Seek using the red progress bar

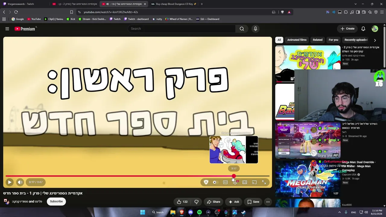[138, 176]
